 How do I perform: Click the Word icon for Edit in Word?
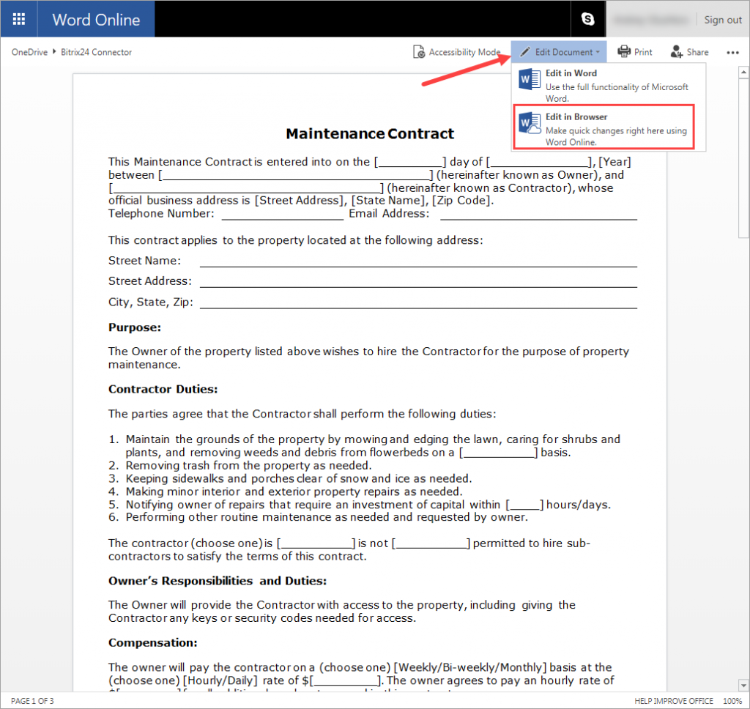[530, 79]
